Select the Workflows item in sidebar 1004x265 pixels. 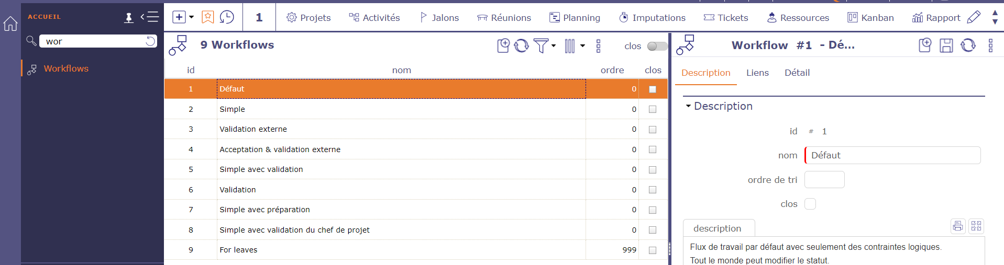(x=66, y=68)
